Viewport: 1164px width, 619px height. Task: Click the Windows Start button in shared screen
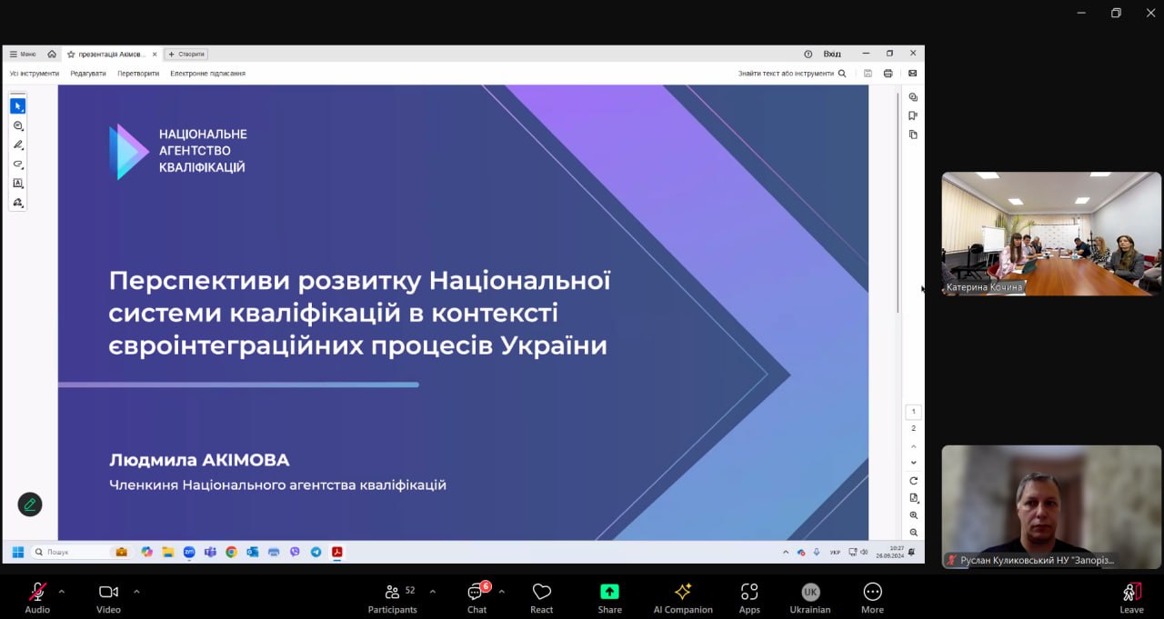coord(17,552)
